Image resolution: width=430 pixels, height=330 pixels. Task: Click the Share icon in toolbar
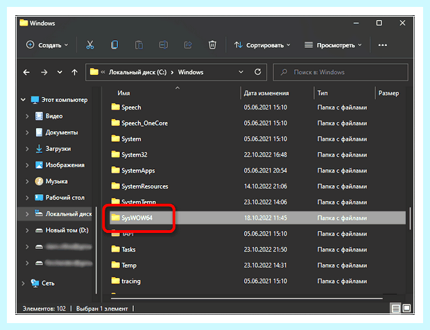click(188, 45)
